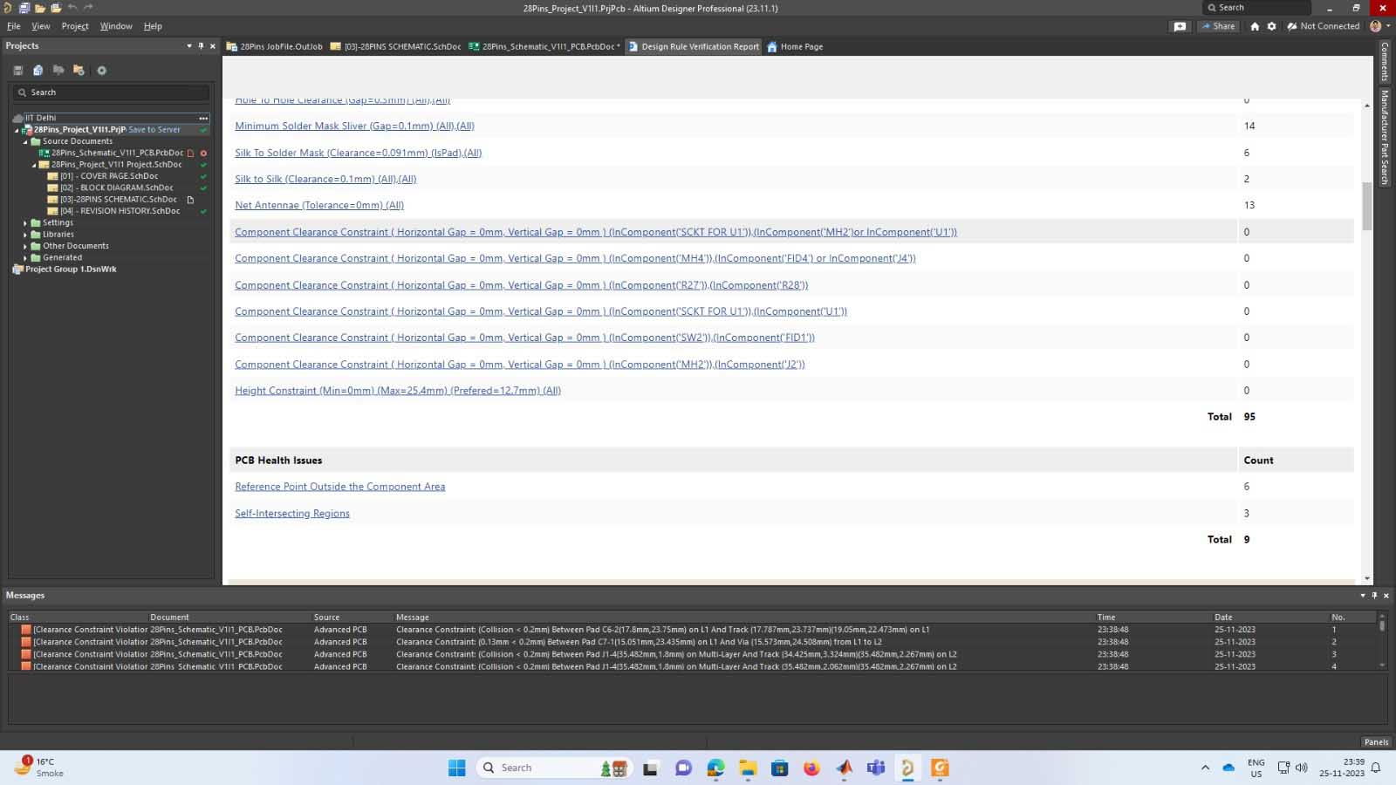Click the report's vertical scrollbar thumb

(x=1366, y=205)
